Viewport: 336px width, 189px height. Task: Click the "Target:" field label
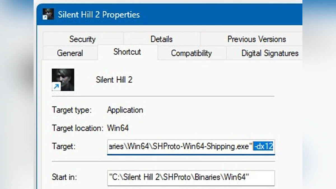point(64,146)
